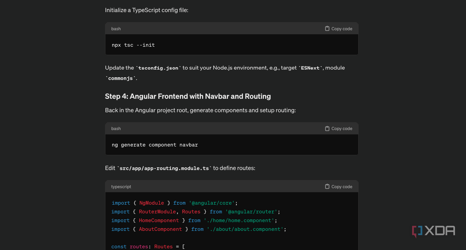Viewport: 466px width, 250px height.
Task: Click the inline 'tsconfig.json' code text
Action: click(158, 68)
